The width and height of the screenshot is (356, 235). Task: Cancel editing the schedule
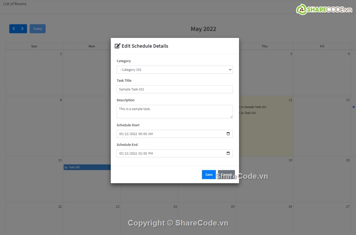click(x=226, y=175)
